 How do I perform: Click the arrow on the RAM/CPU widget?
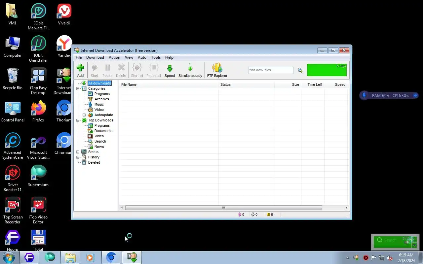tap(415, 95)
